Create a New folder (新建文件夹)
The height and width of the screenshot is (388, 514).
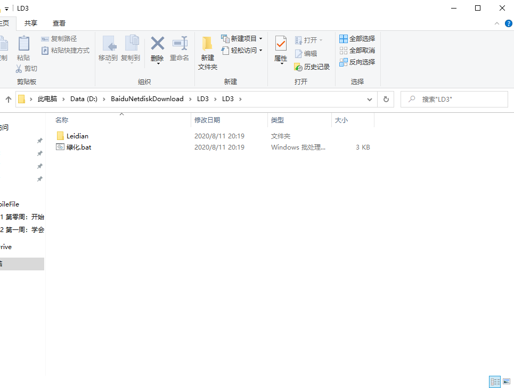click(x=208, y=53)
